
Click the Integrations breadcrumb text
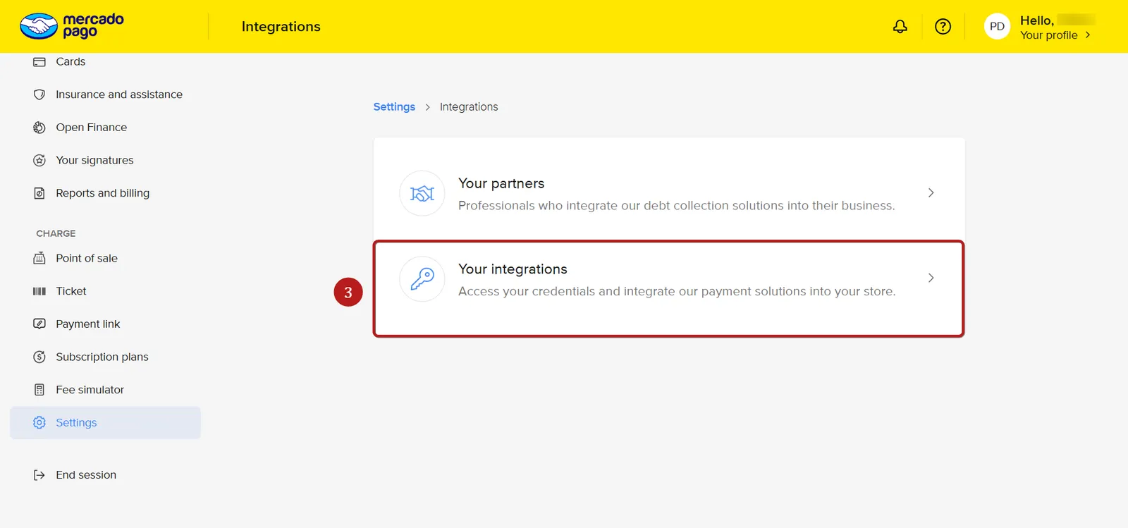(x=469, y=106)
